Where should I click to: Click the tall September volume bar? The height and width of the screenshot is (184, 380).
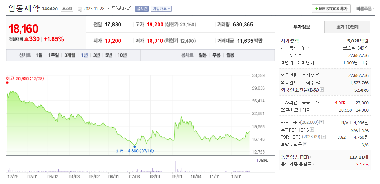[x=176, y=165]
